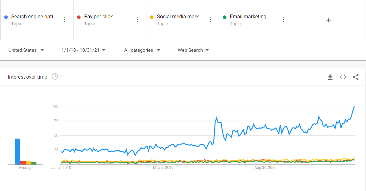Open the Web Search type dropdown

click(193, 50)
